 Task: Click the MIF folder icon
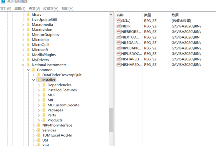point(44,100)
